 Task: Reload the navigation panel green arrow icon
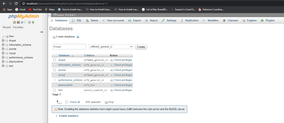tap(33, 22)
